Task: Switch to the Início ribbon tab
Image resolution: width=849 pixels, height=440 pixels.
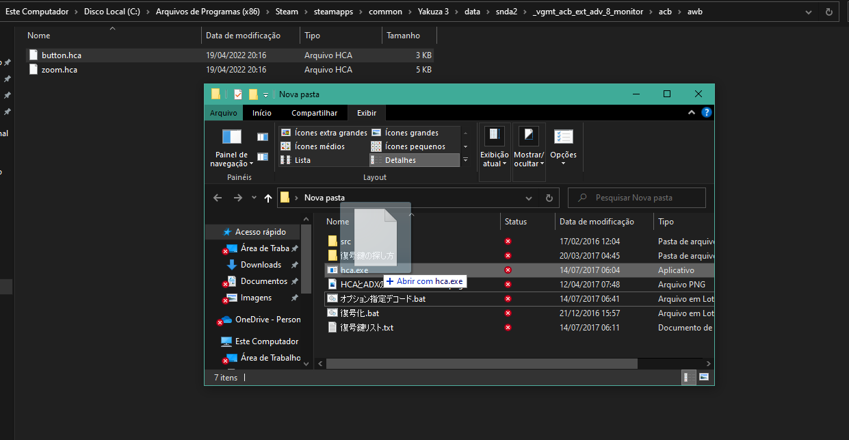Action: click(262, 113)
